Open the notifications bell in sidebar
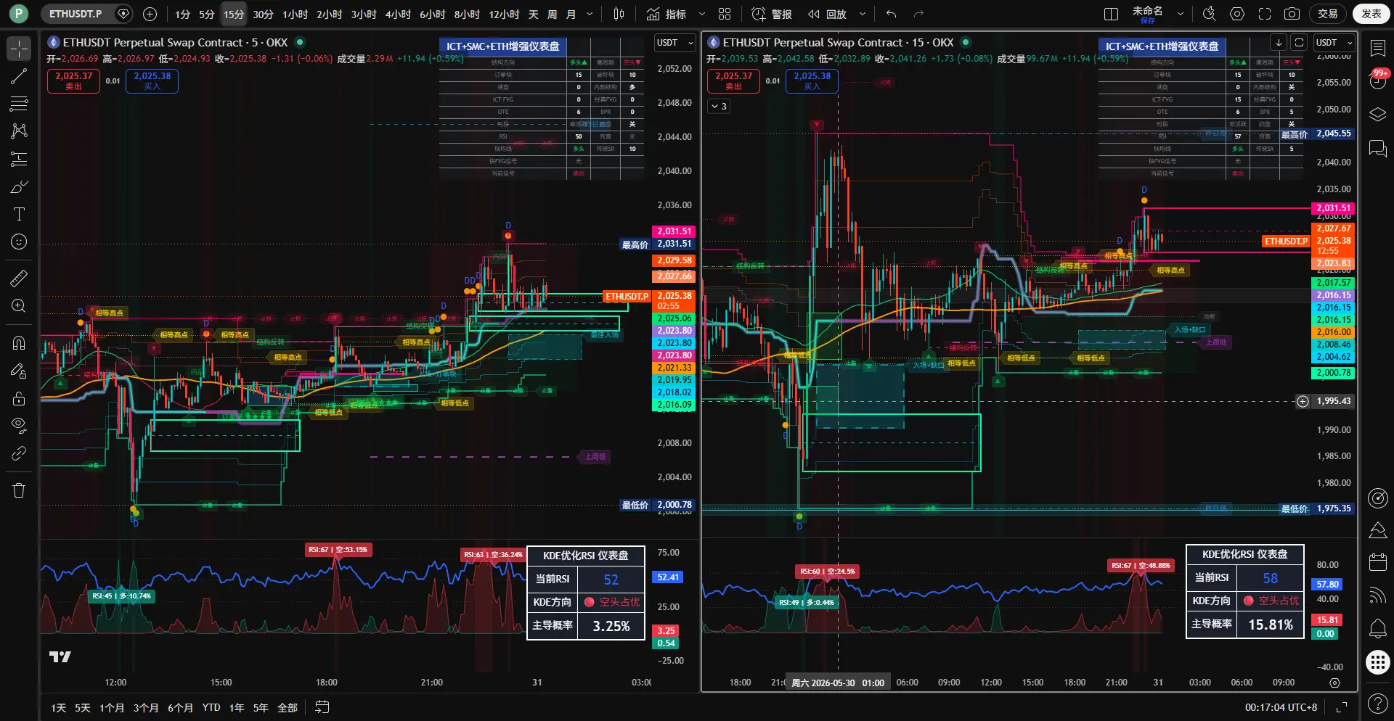Image resolution: width=1394 pixels, height=721 pixels. click(1377, 628)
